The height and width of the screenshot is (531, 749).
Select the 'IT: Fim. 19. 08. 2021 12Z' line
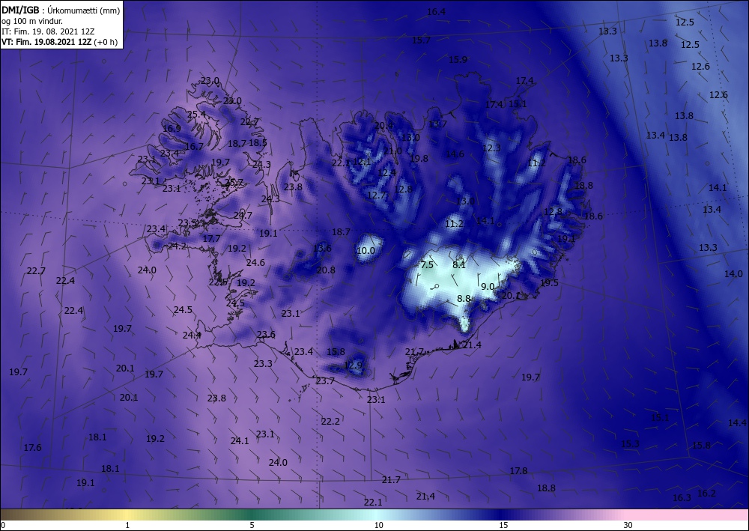48,31
